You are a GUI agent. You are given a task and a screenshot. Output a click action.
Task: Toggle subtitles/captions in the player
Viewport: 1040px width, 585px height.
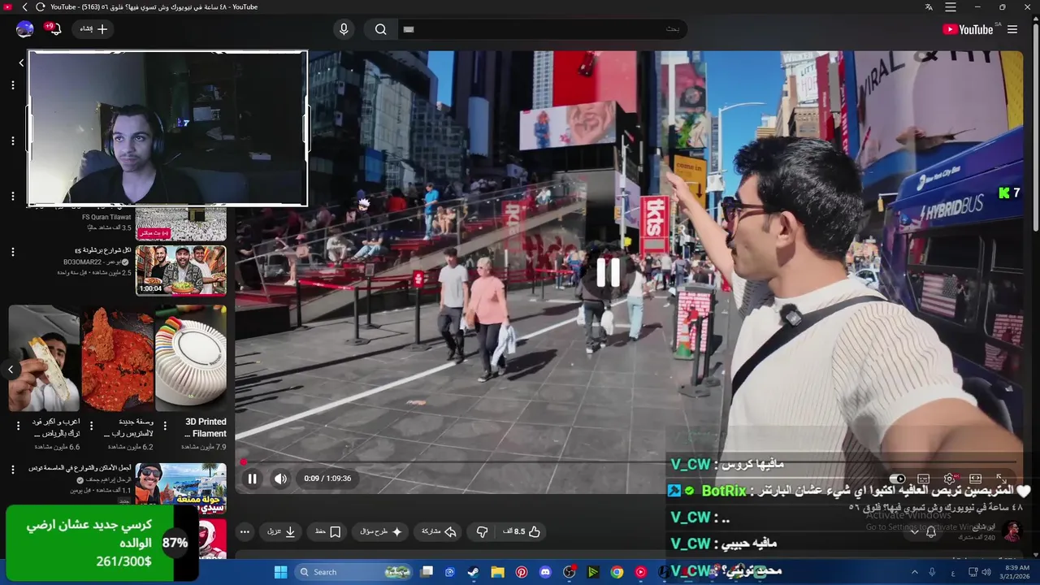(923, 479)
